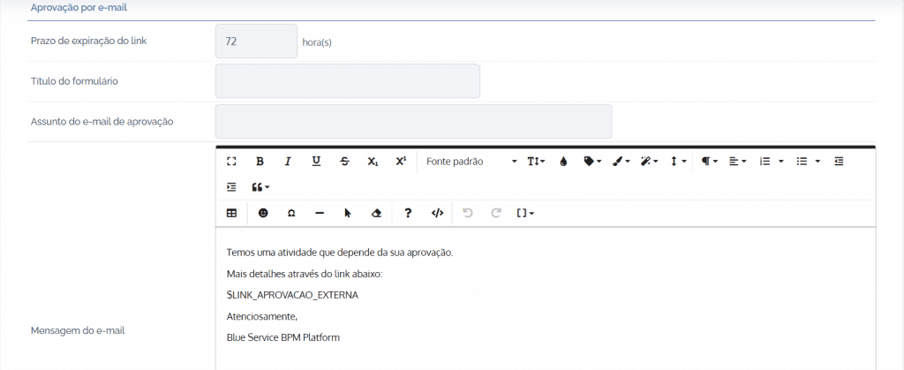The image size is (904, 370).
Task: Open the inline class tag dropdown
Action: pos(592,162)
